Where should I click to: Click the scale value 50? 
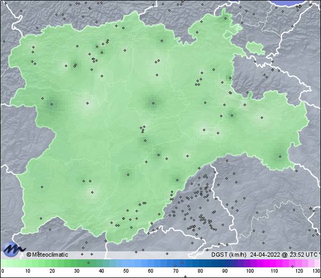pyautogui.click(x=126, y=271)
